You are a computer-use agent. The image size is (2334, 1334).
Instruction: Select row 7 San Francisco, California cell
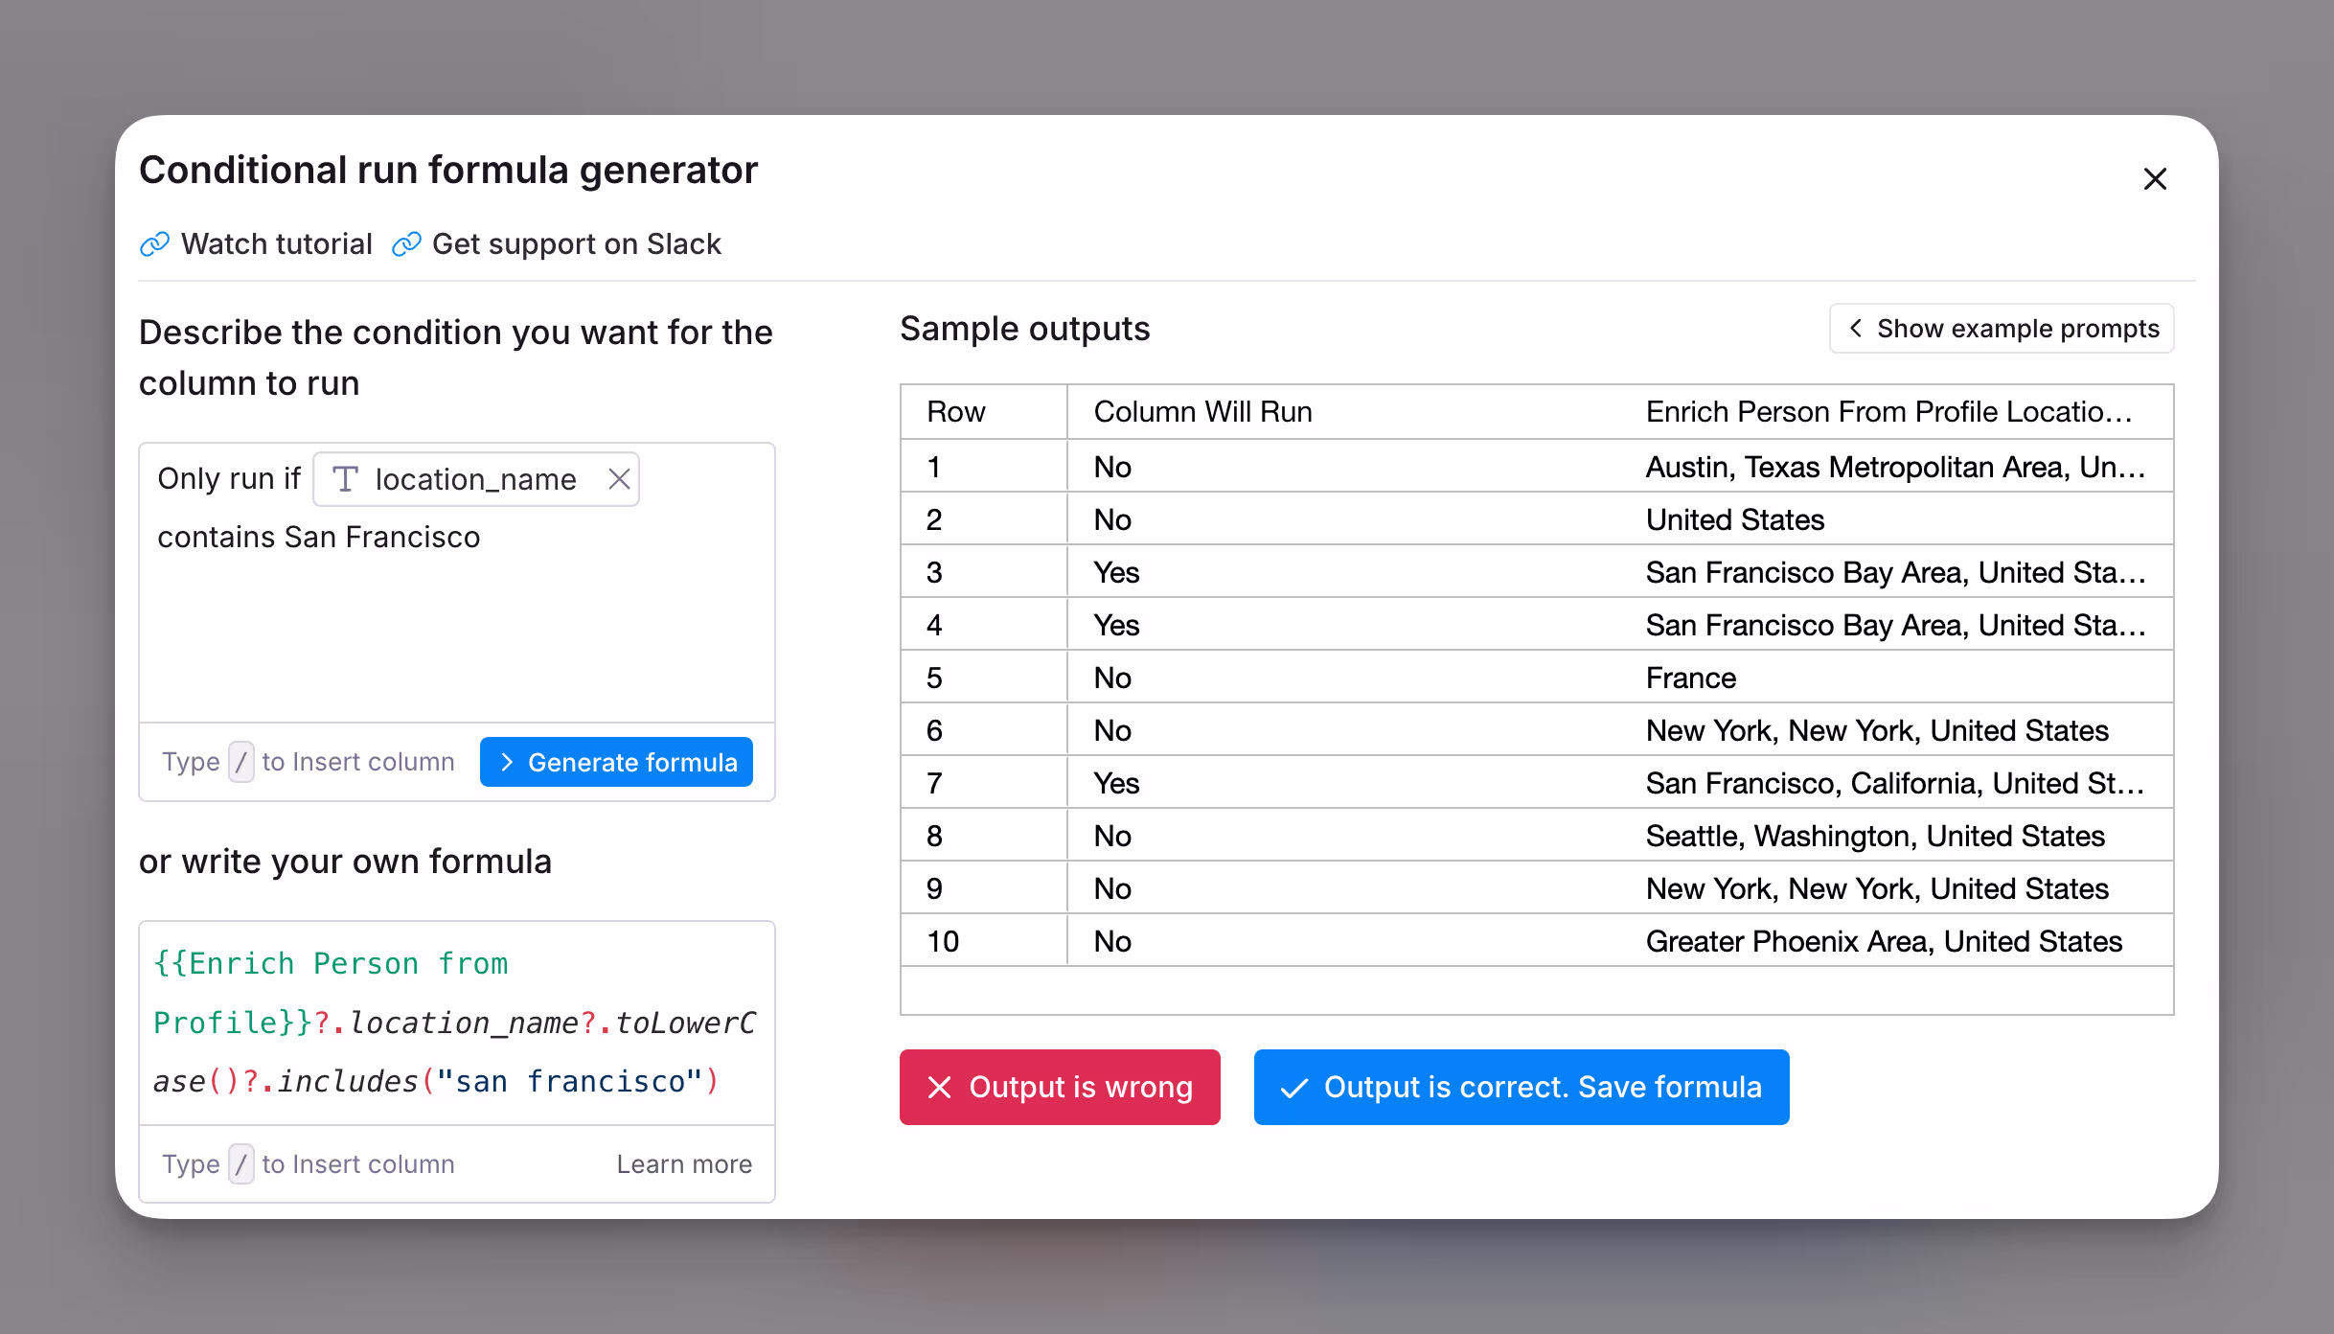point(1894,783)
